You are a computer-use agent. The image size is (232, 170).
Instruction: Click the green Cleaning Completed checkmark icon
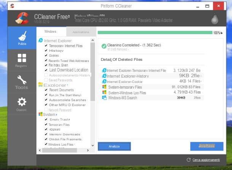[104, 46]
